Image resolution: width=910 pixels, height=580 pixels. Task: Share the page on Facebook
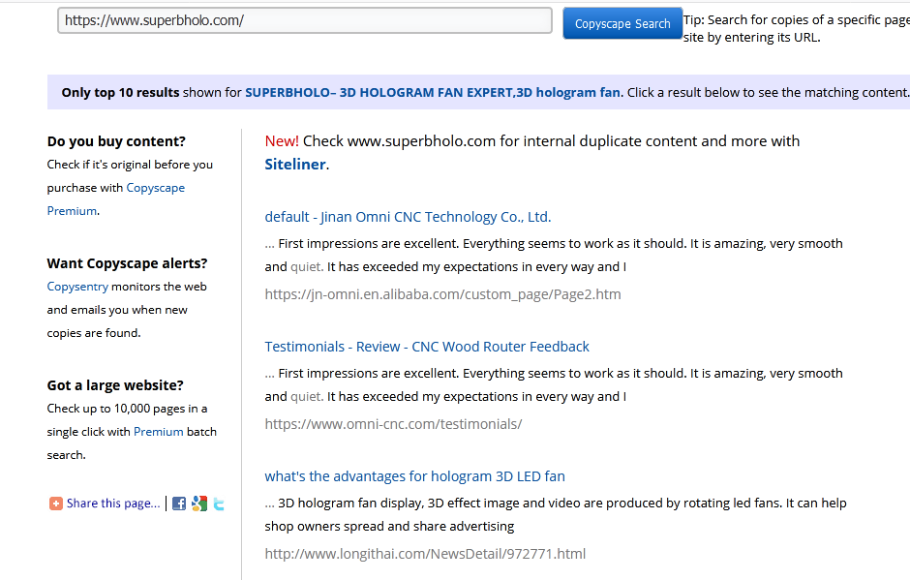click(x=179, y=504)
